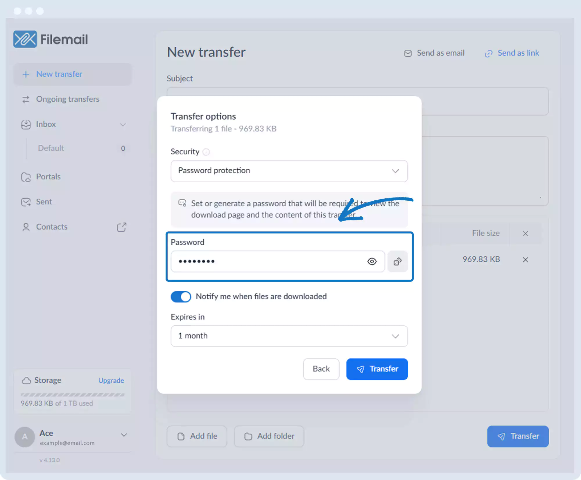Click the generate password icon
Viewport: 581px width, 480px height.
pos(397,262)
